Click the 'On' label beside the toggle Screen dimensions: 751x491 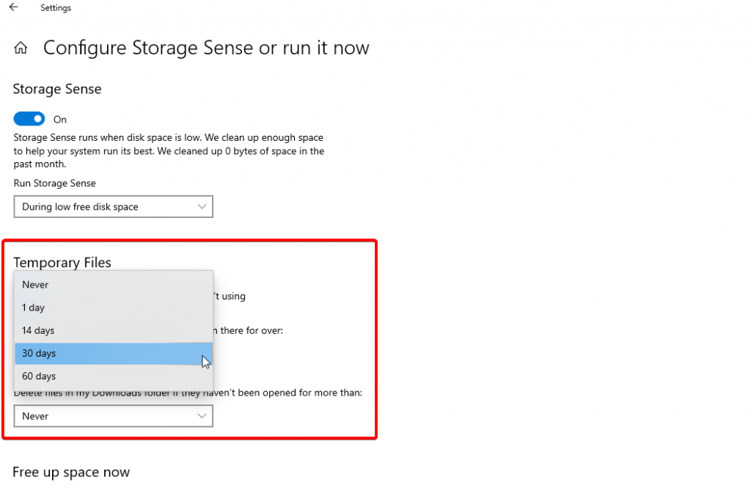point(60,120)
